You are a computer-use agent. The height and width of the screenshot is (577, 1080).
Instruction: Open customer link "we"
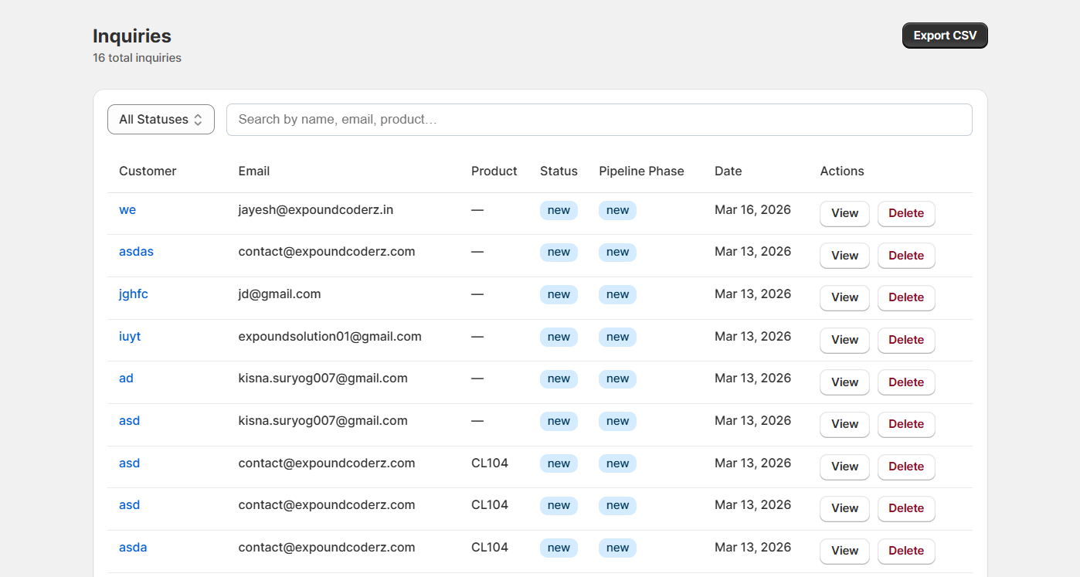[127, 210]
